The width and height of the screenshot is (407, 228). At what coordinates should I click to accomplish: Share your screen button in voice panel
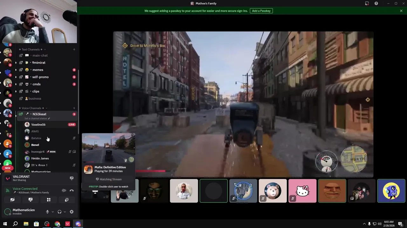tap(31, 200)
